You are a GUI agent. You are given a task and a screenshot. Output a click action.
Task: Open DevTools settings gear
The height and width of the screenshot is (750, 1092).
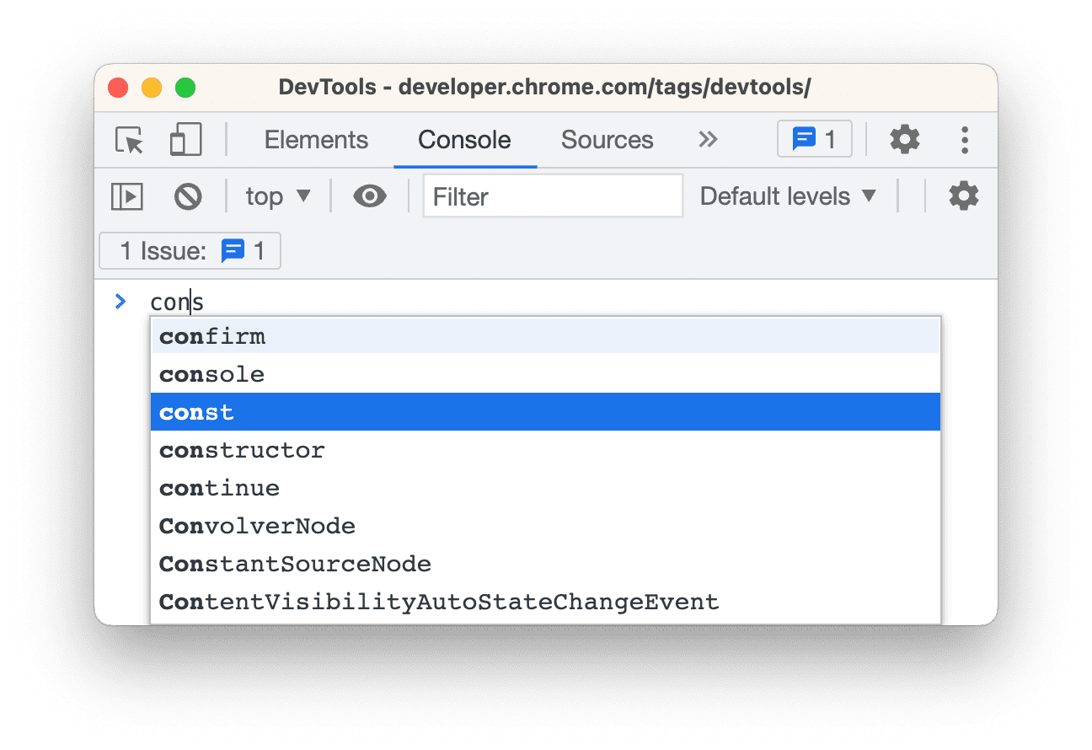click(905, 139)
